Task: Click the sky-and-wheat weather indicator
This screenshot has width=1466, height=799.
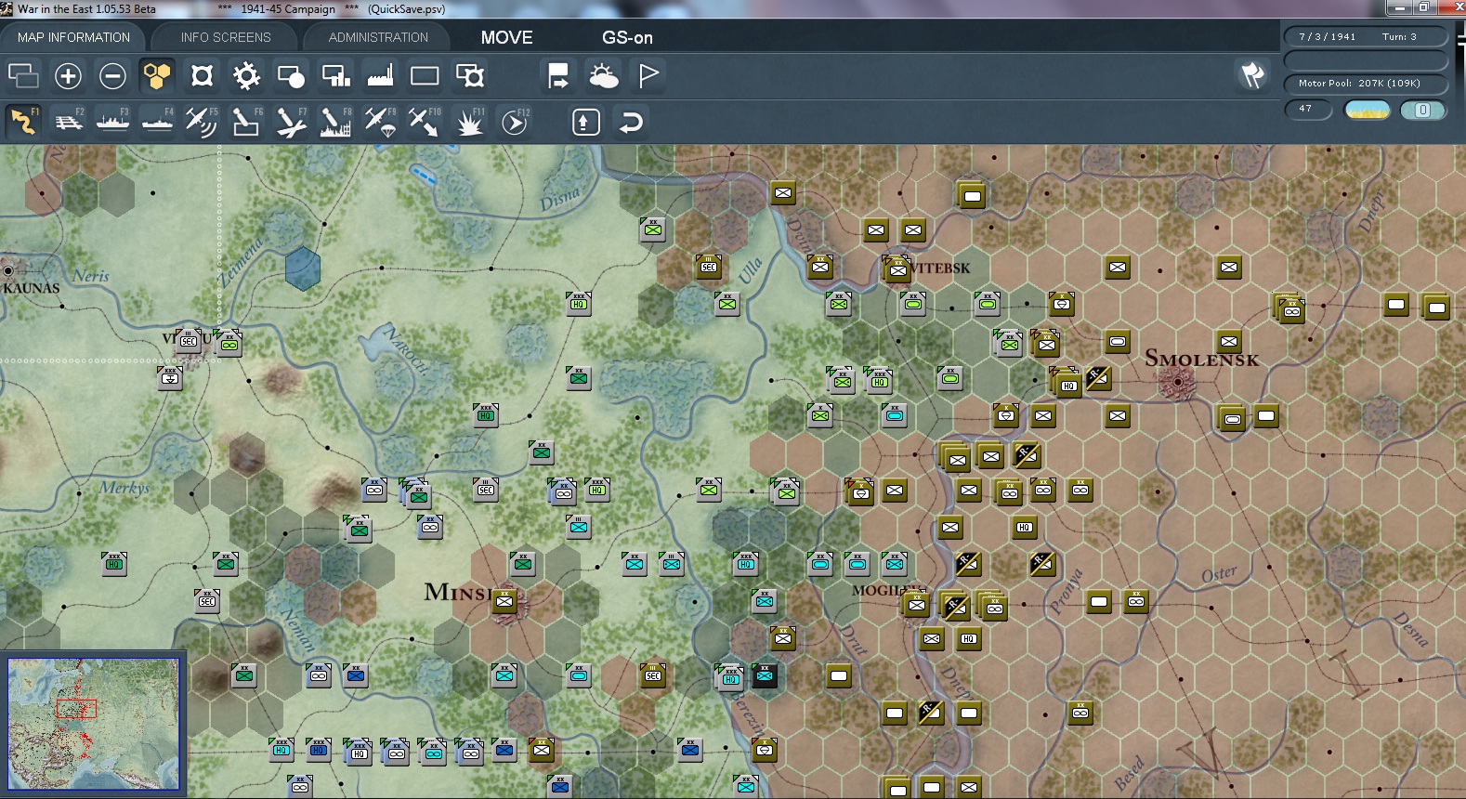Action: click(x=1368, y=111)
